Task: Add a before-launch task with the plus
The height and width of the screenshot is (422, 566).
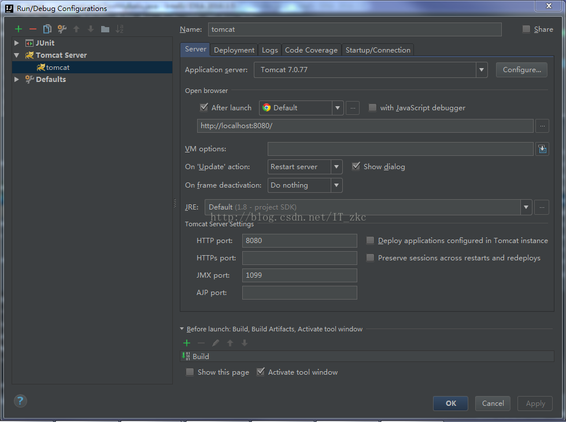Action: (187, 343)
